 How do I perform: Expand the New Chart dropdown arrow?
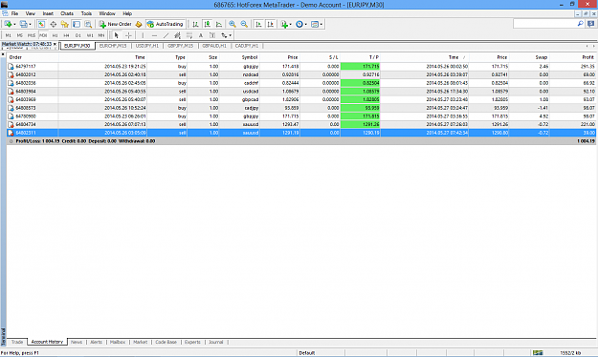(x=14, y=24)
